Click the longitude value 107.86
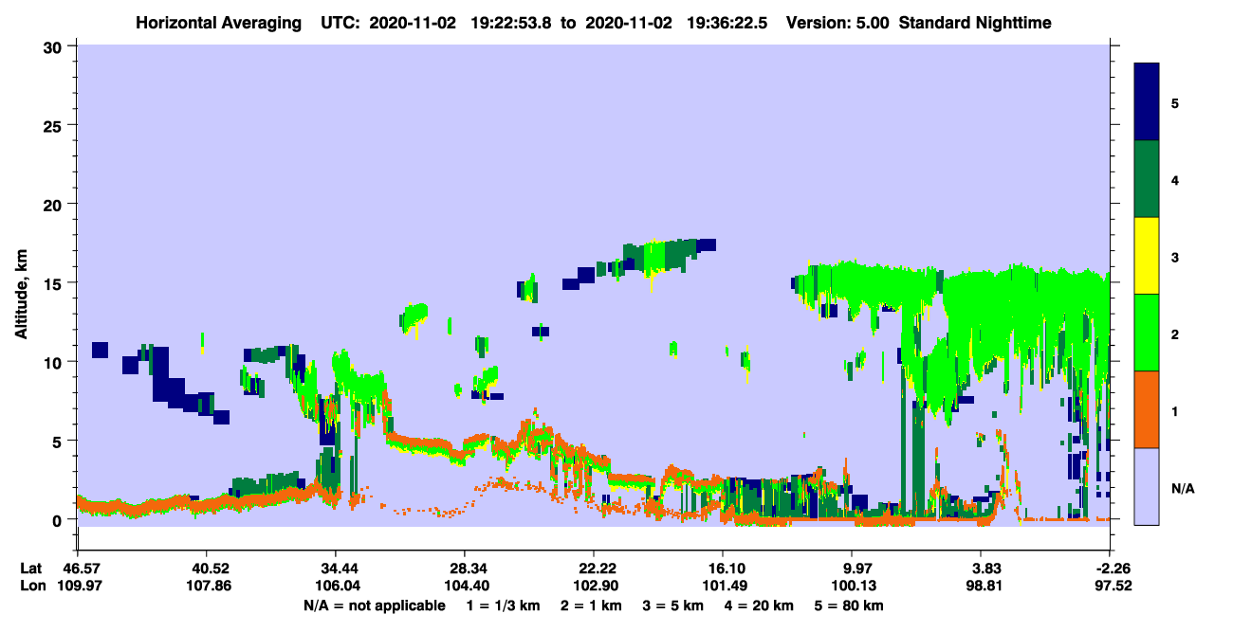This screenshot has width=1233, height=632. 206,586
